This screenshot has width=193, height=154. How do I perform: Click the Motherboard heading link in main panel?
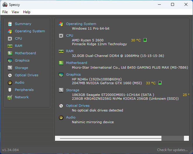pyautogui.click(x=77, y=63)
